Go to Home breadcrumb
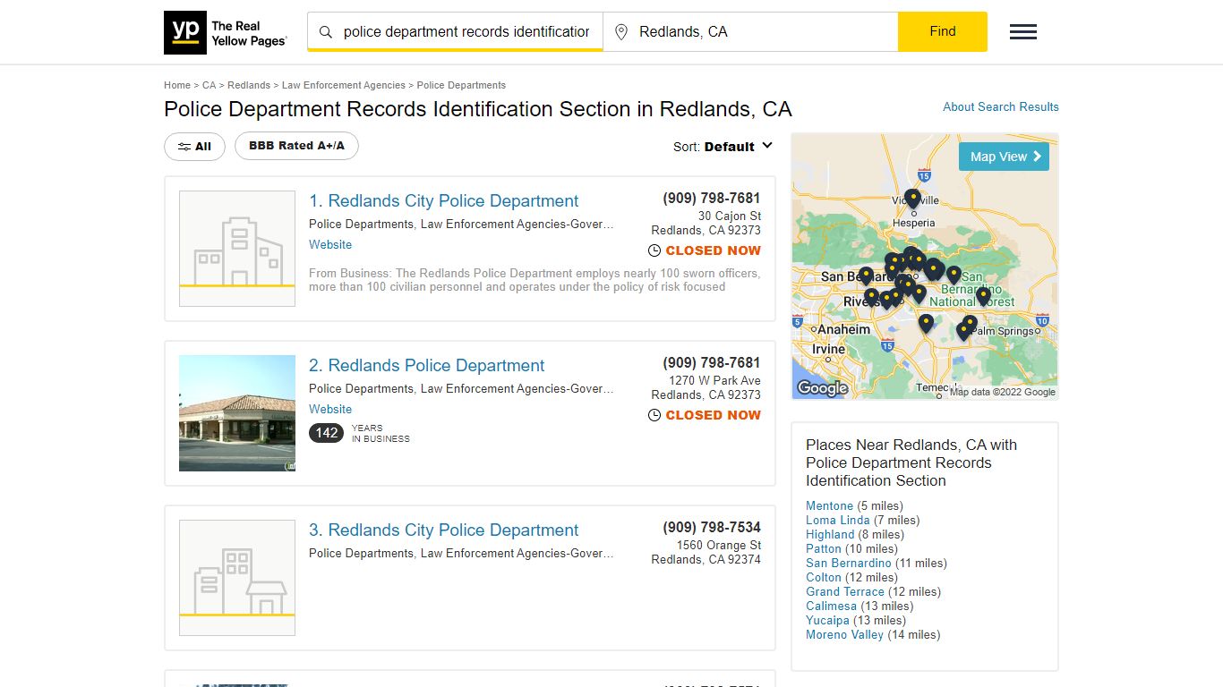 (x=177, y=85)
